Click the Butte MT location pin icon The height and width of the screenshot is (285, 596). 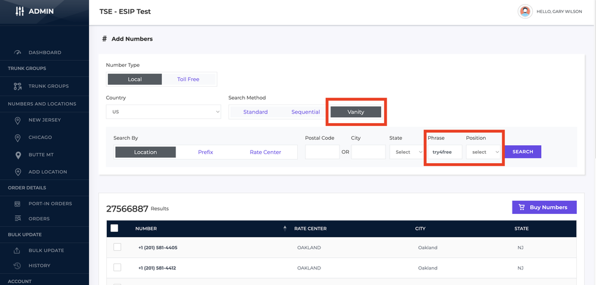[17, 155]
